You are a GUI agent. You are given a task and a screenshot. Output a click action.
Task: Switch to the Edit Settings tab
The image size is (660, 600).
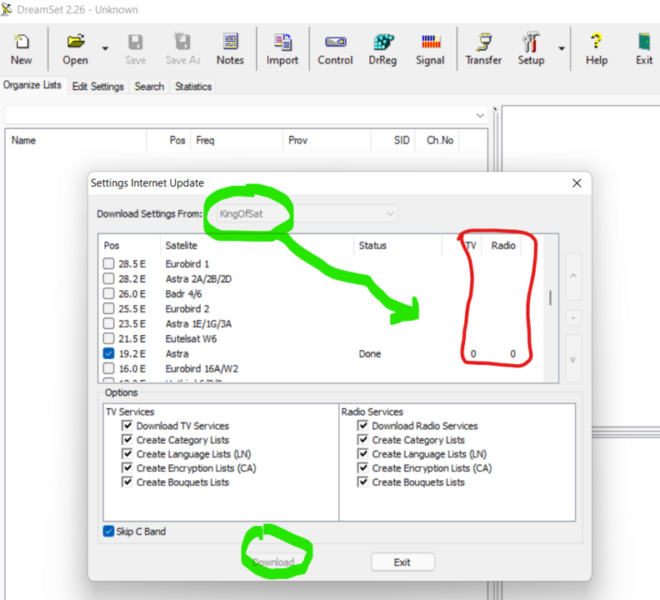[97, 87]
